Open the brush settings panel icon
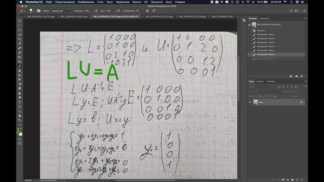The height and width of the screenshot is (182, 324). (39, 11)
